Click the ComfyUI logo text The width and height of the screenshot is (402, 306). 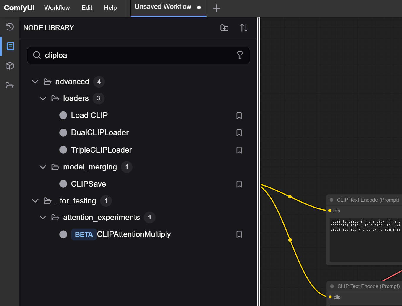[x=19, y=8]
